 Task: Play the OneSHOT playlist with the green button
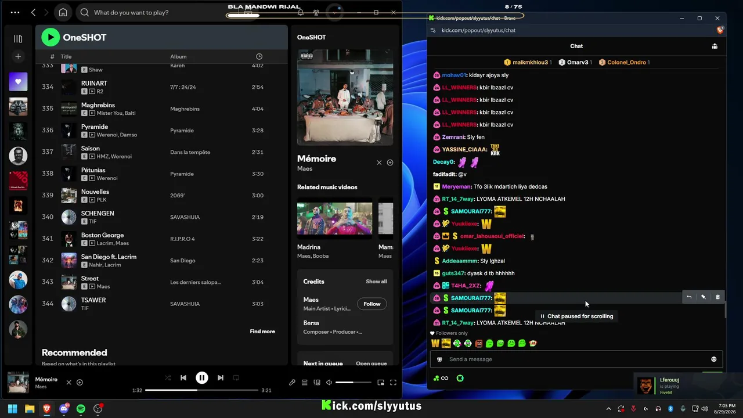click(x=51, y=37)
